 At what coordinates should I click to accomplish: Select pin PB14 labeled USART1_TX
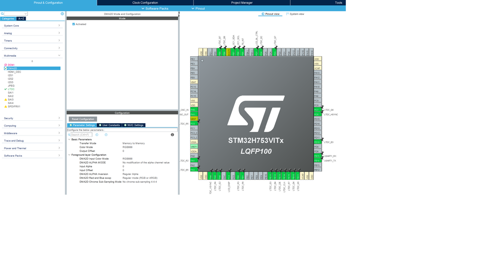pos(318,161)
